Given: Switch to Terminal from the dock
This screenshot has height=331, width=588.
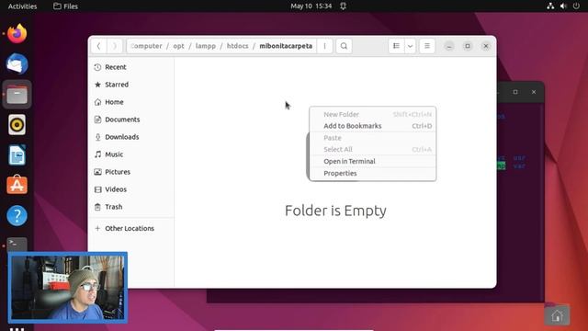Looking at the screenshot, I should 17,245.
